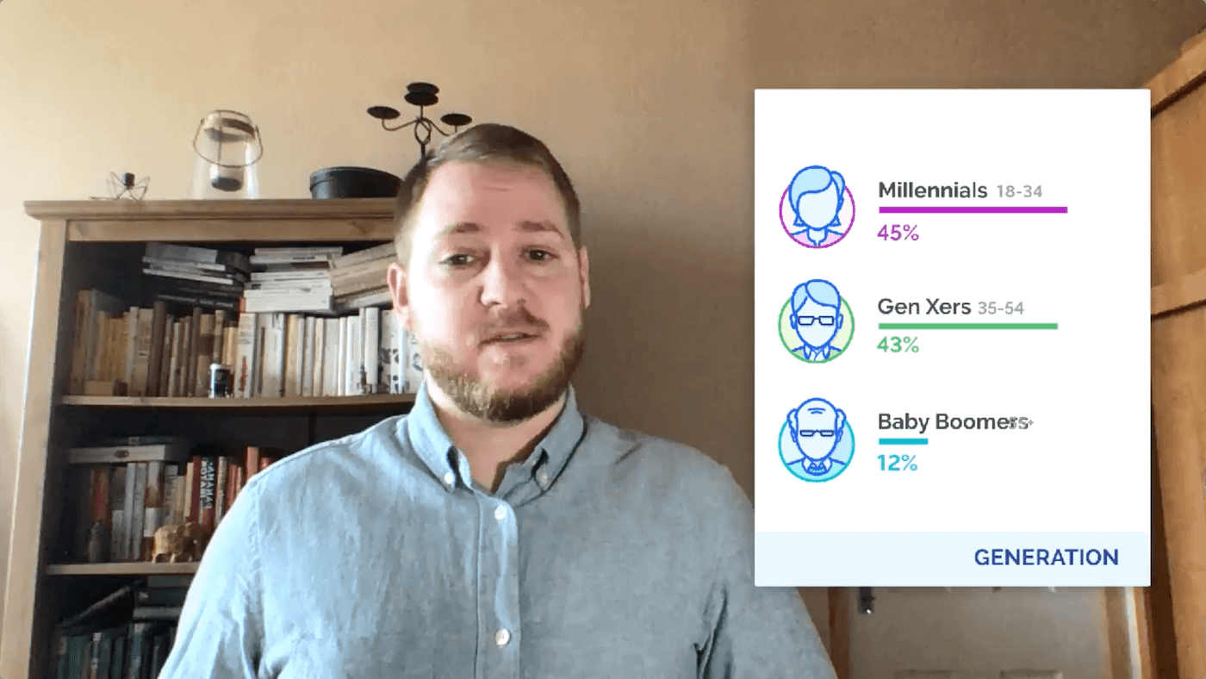The width and height of the screenshot is (1206, 679).
Task: Click the glass lantern on the bookshelf
Action: (227, 154)
